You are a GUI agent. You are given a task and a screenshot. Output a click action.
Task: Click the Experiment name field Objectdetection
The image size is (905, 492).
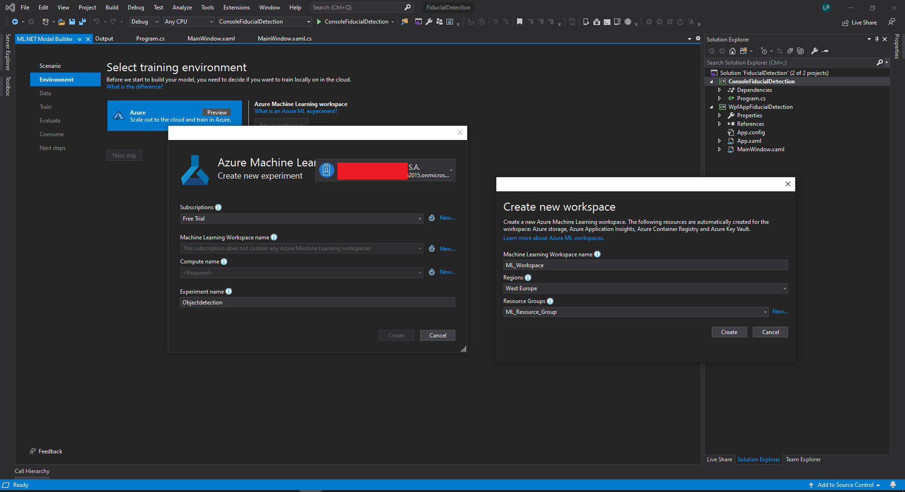pyautogui.click(x=318, y=303)
